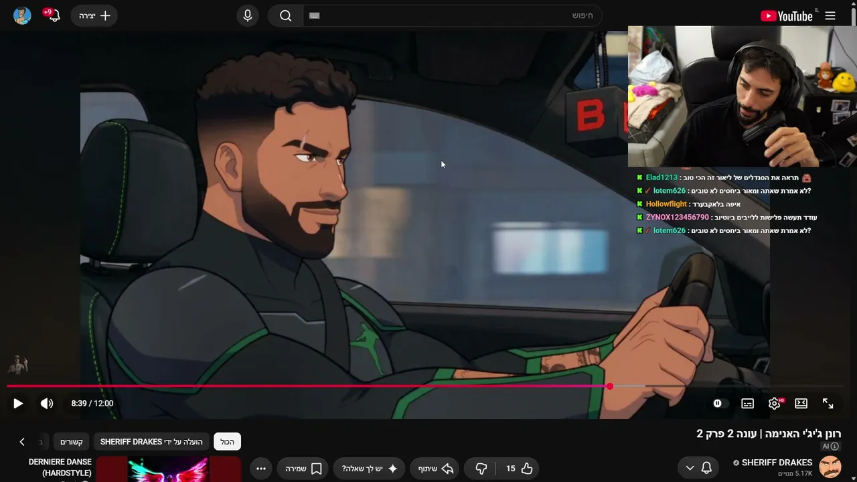Viewport: 857px width, 482px height.
Task: Click the magnifier search button
Action: pos(286,15)
